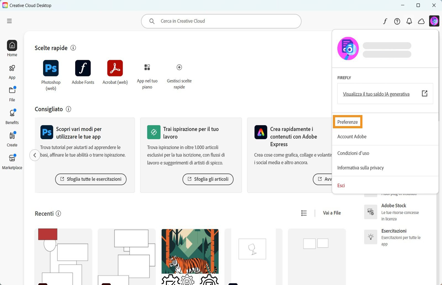
Task: Click the Gestisci scelte rapide plus icon
Action: 179,67
